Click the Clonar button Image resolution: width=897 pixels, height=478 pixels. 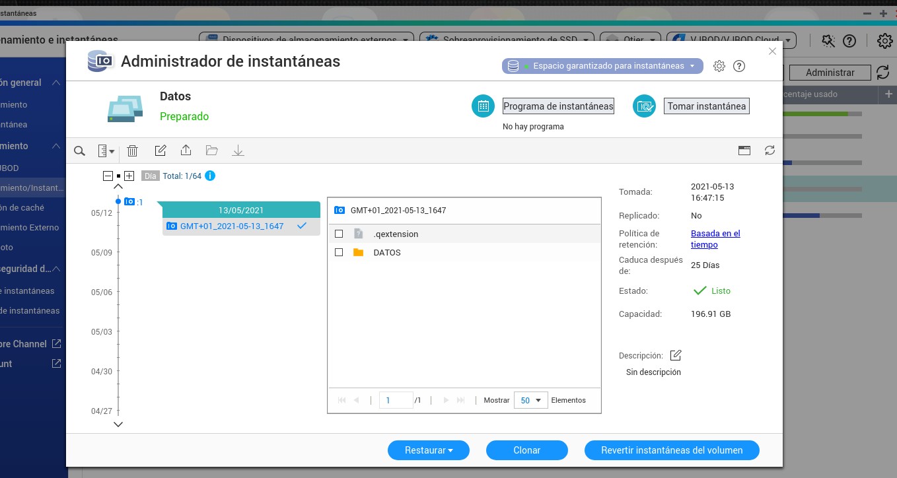526,450
